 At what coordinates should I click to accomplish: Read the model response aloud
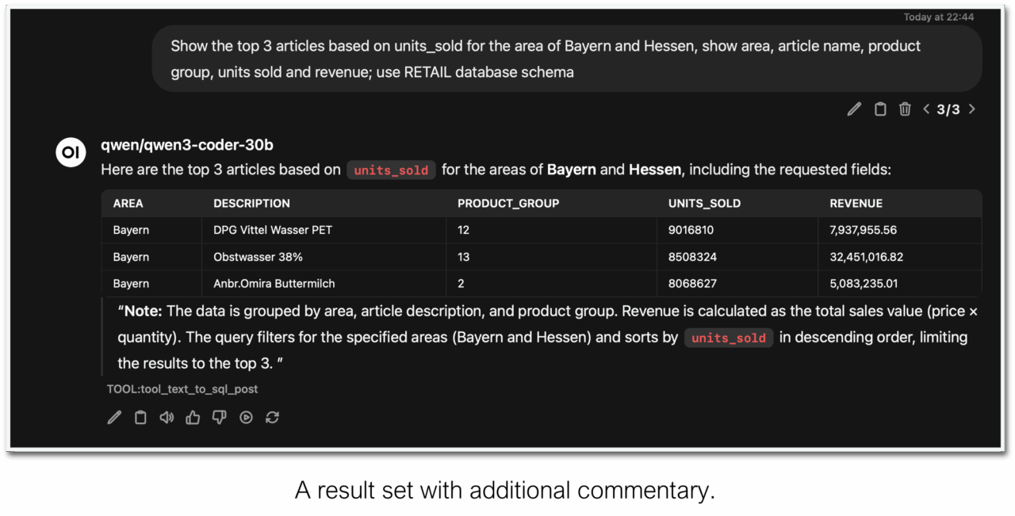coord(167,417)
